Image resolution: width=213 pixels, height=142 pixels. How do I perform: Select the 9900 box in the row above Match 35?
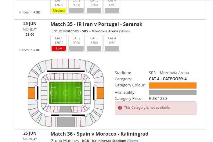click(x=76, y=4)
